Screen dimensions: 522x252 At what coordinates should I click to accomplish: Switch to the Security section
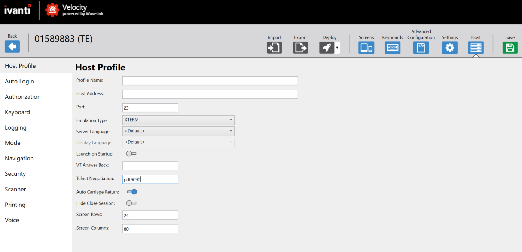[x=15, y=173]
